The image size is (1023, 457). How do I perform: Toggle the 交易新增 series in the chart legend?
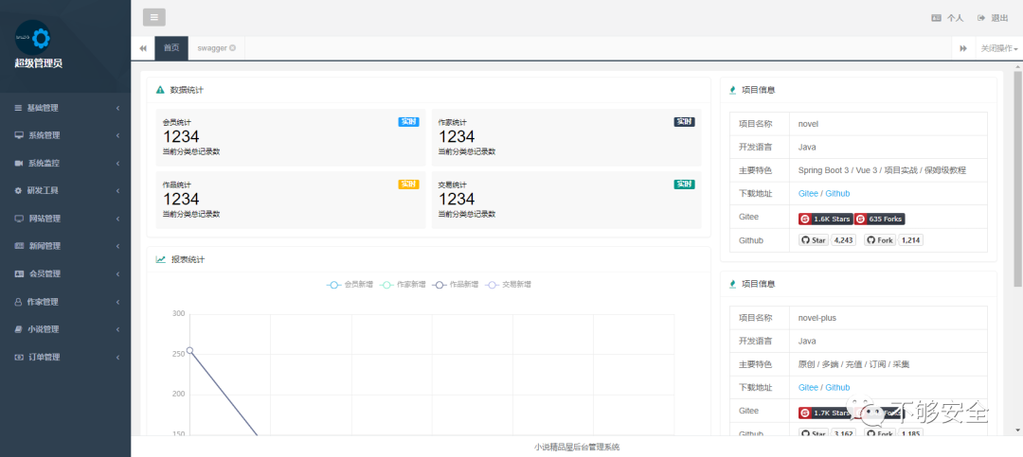(509, 285)
